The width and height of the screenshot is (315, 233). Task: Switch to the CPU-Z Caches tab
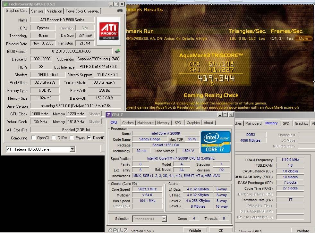(x=128, y=123)
